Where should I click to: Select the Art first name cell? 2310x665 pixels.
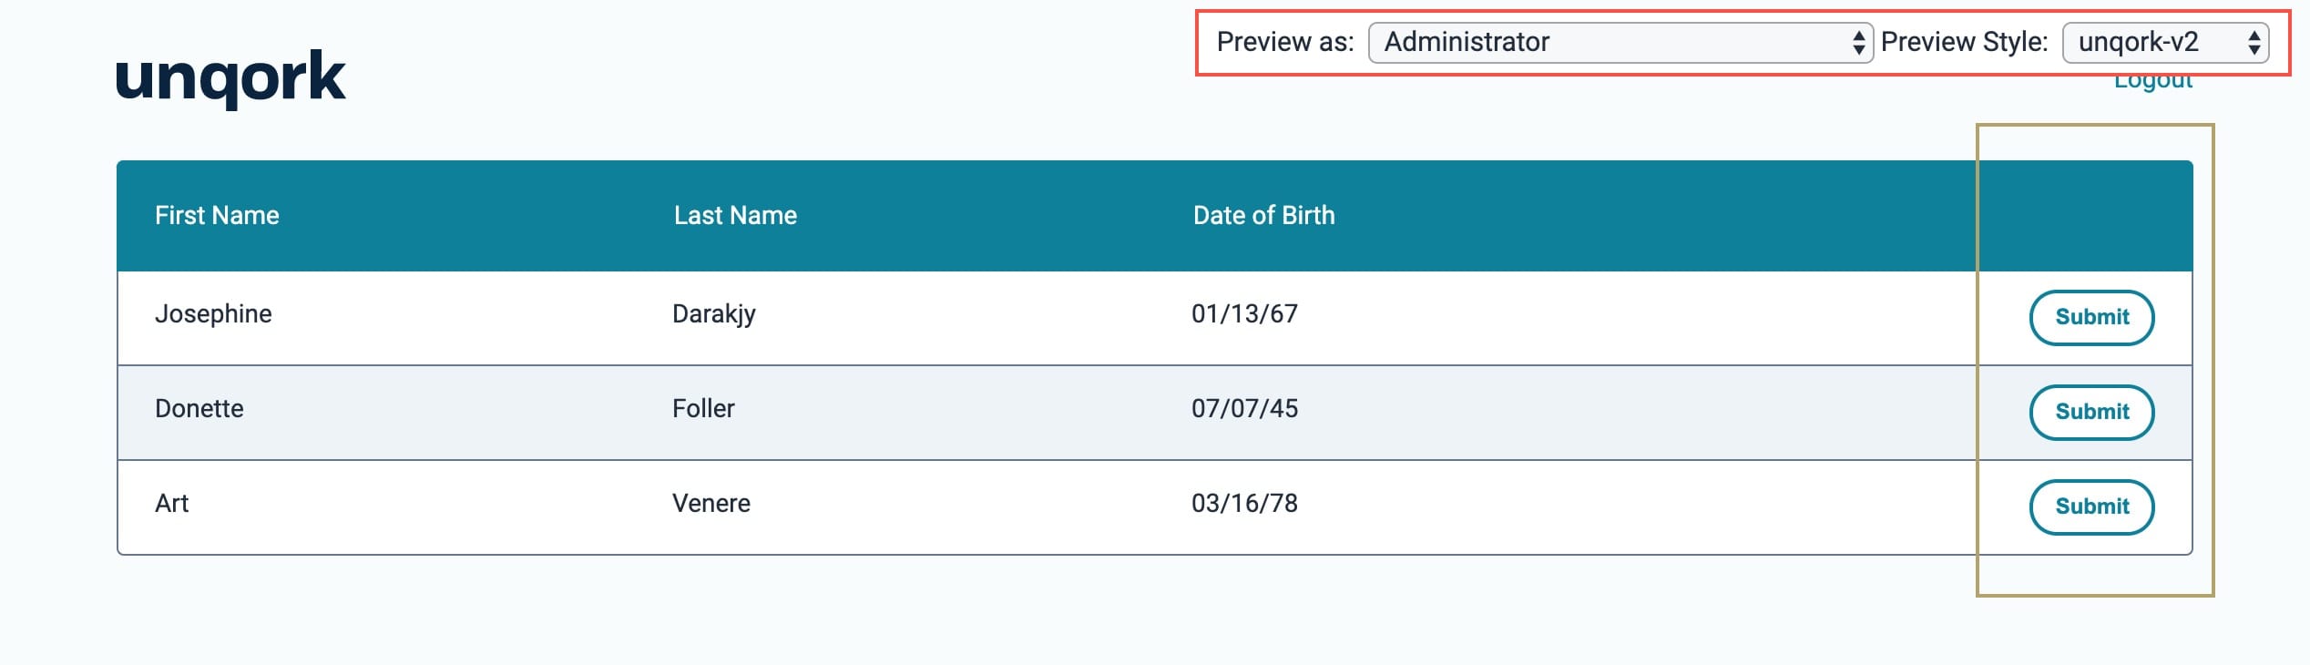[171, 503]
